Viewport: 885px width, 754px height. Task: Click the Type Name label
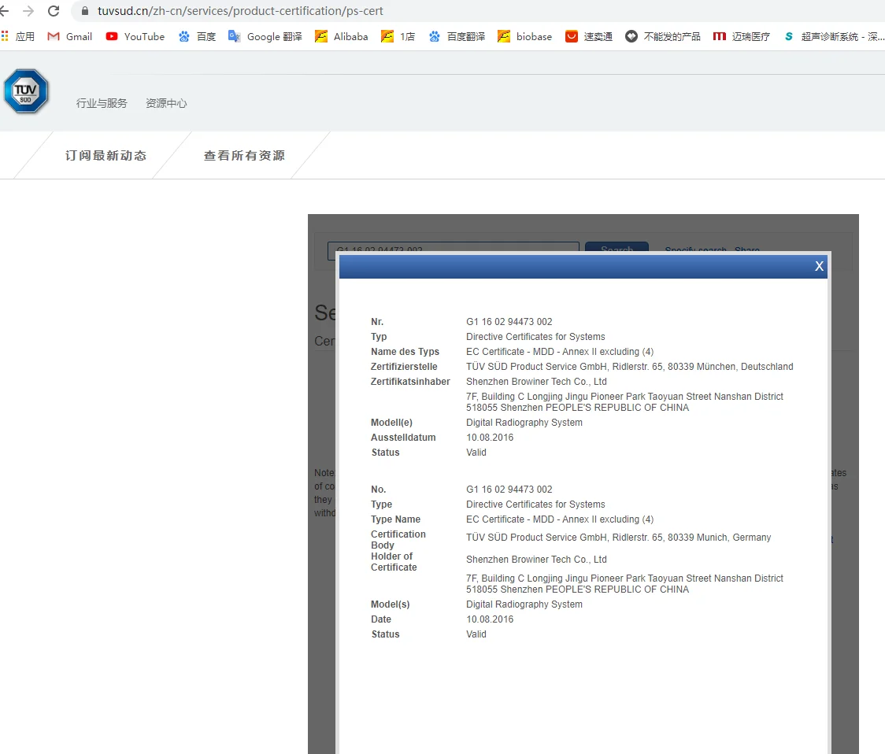[x=396, y=519]
